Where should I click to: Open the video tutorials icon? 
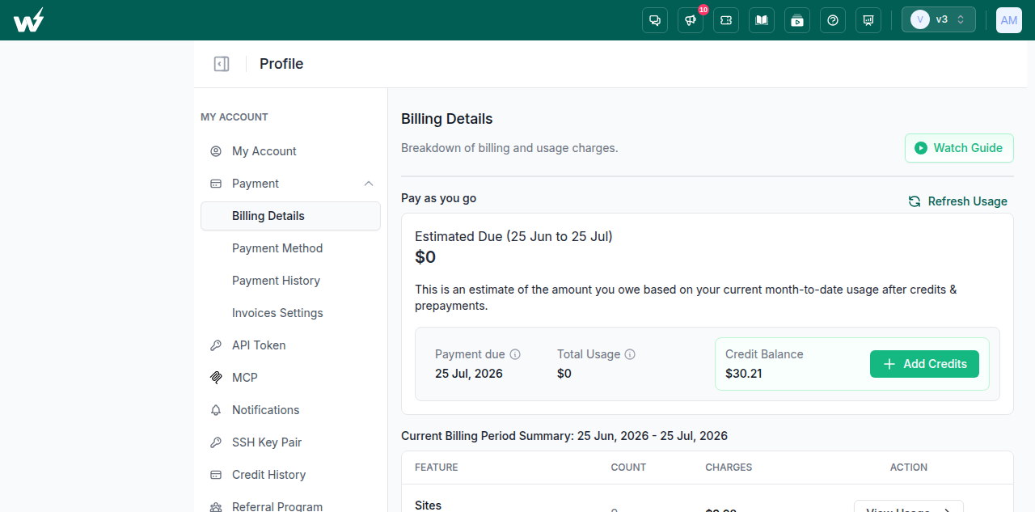point(797,20)
